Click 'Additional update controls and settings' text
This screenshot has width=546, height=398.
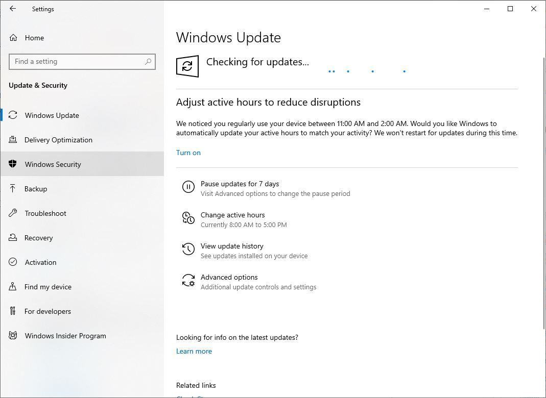click(258, 287)
